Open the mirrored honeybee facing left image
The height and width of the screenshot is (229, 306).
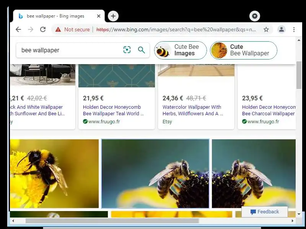tap(254, 174)
